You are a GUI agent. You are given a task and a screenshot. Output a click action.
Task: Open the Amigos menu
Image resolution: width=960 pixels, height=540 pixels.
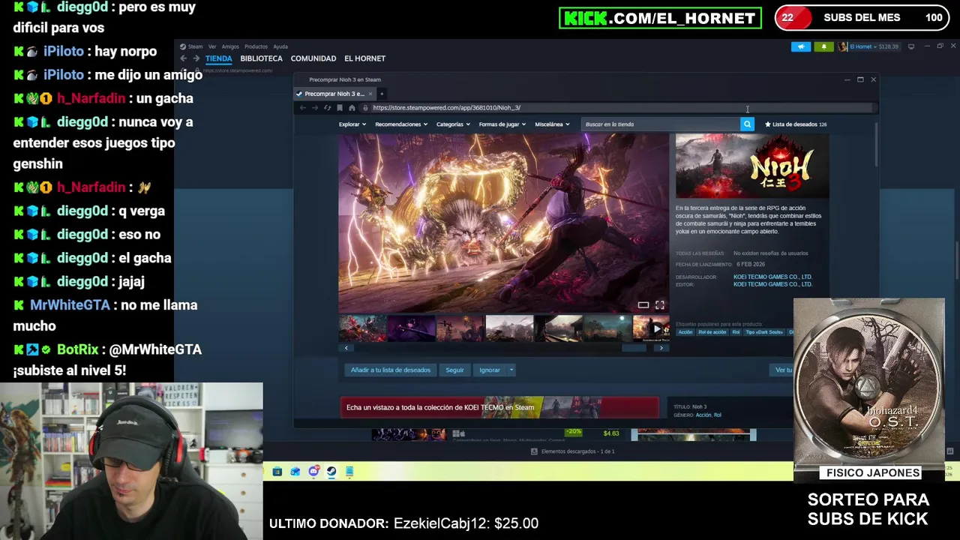click(x=230, y=46)
